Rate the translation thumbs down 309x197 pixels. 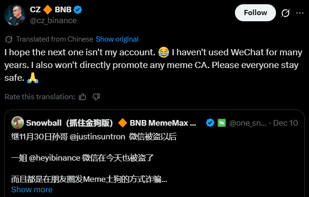(x=96, y=97)
